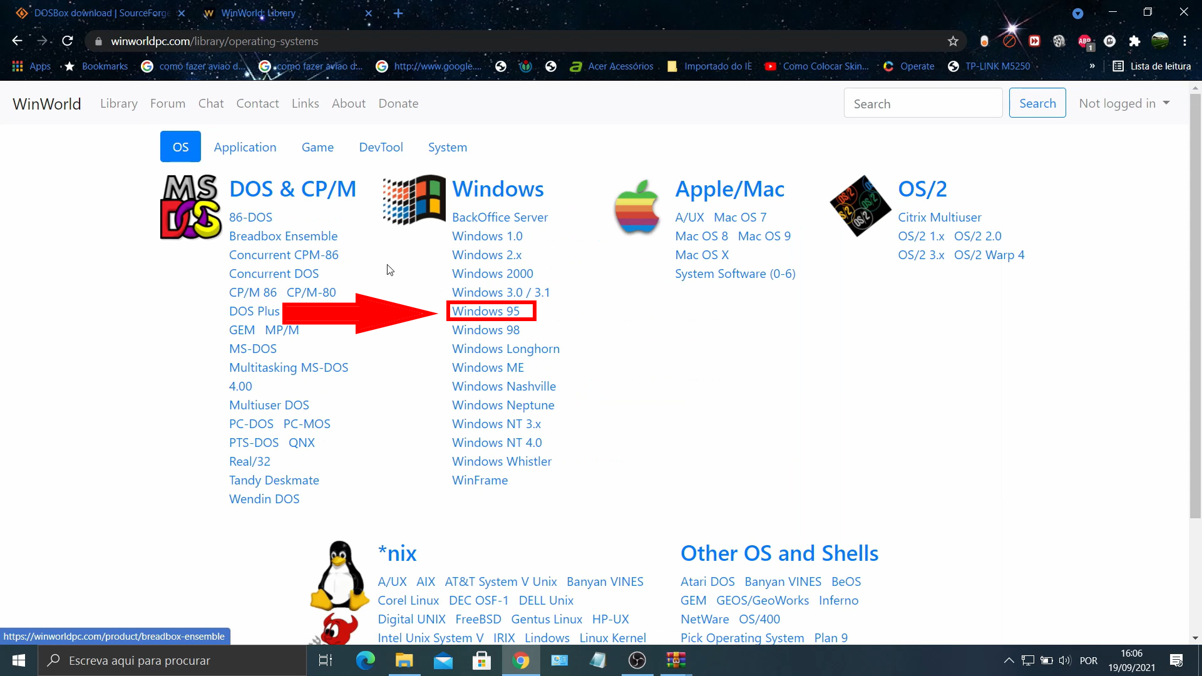Open the Breadbox Ensemble link
Viewport: 1202px width, 676px height.
point(283,236)
